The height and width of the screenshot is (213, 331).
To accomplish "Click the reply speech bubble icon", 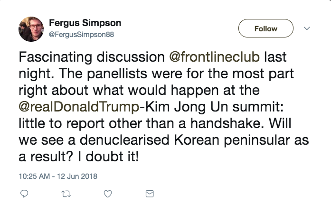I will [x=25, y=194].
